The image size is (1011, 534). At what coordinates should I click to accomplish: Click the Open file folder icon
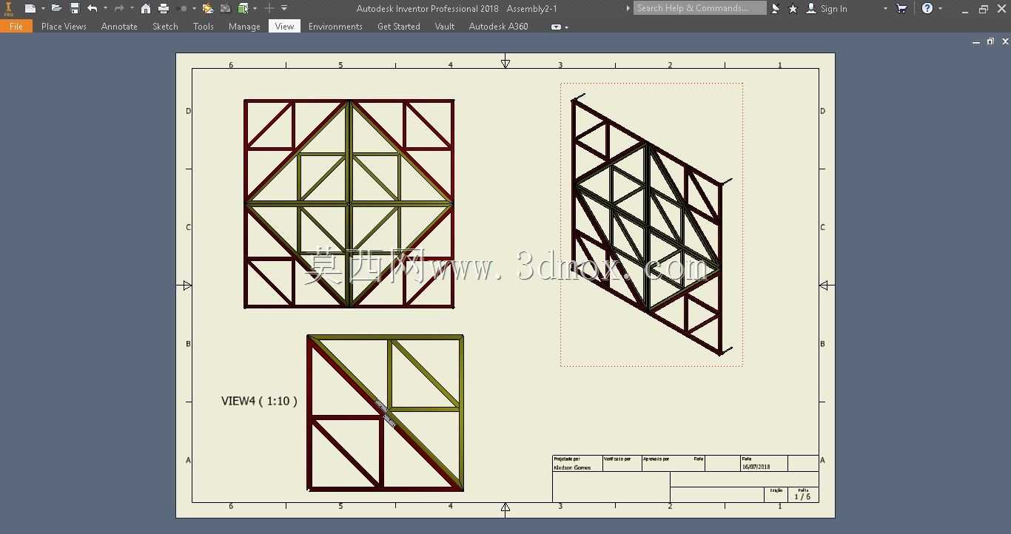click(x=56, y=8)
